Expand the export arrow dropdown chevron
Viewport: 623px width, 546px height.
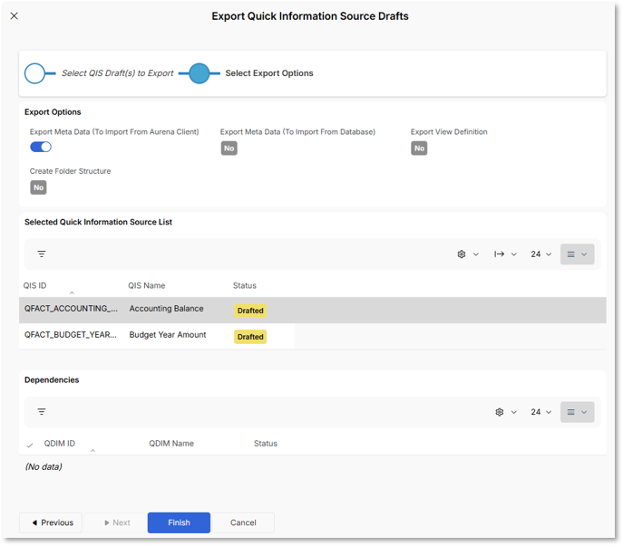click(x=514, y=254)
